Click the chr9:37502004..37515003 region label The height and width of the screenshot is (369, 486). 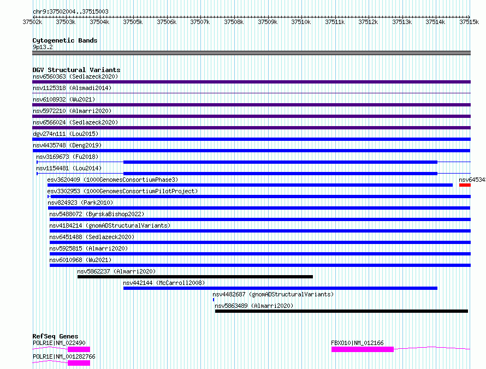click(70, 11)
